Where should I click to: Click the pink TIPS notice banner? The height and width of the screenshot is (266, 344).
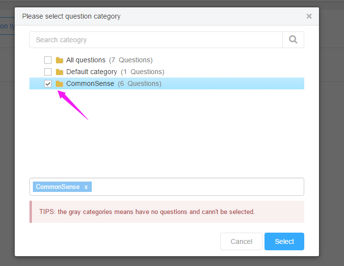(x=167, y=212)
